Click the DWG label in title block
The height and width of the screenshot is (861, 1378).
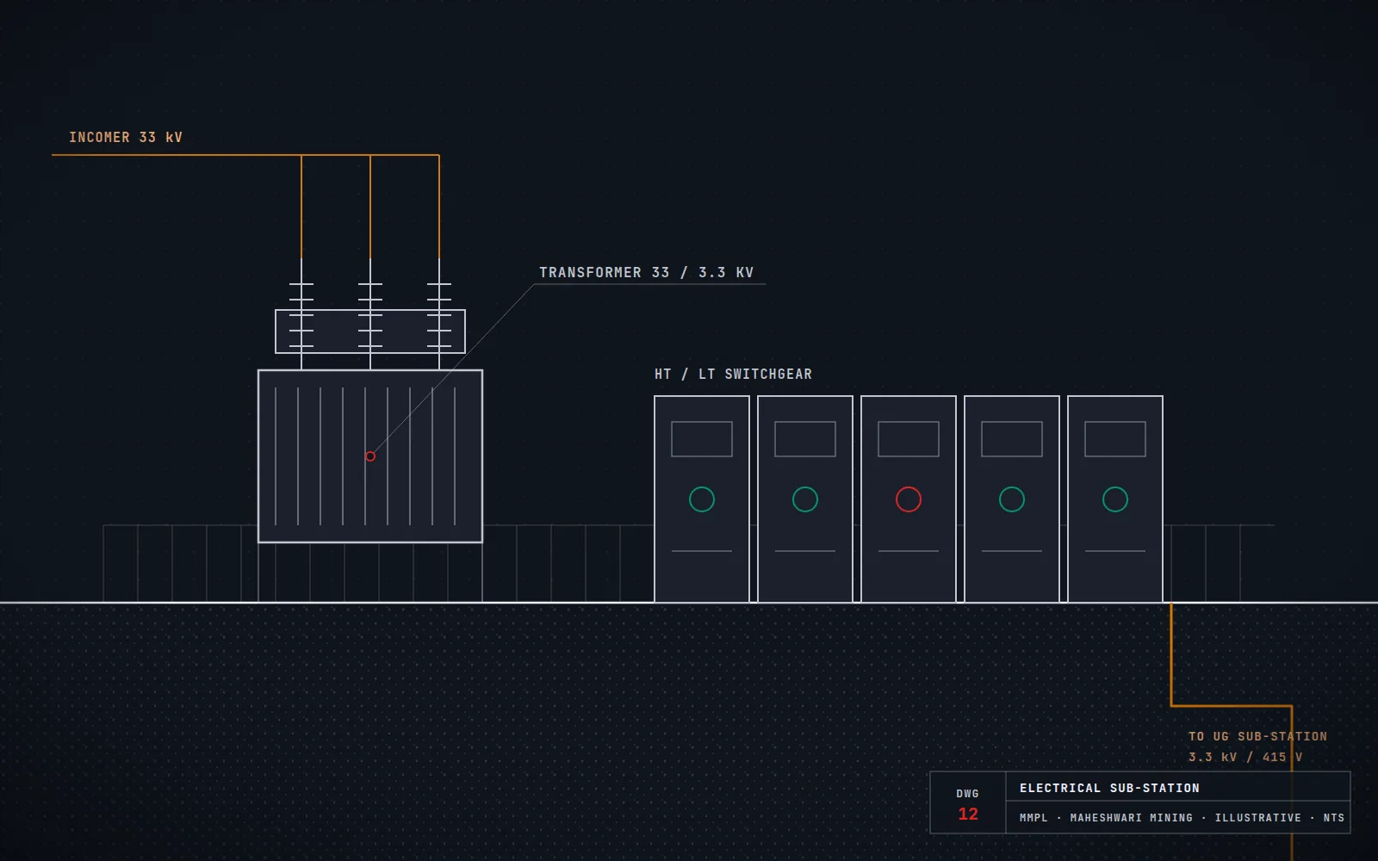pos(968,794)
